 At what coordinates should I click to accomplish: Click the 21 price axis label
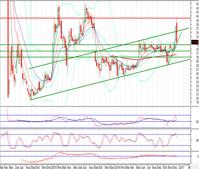coord(197,94)
